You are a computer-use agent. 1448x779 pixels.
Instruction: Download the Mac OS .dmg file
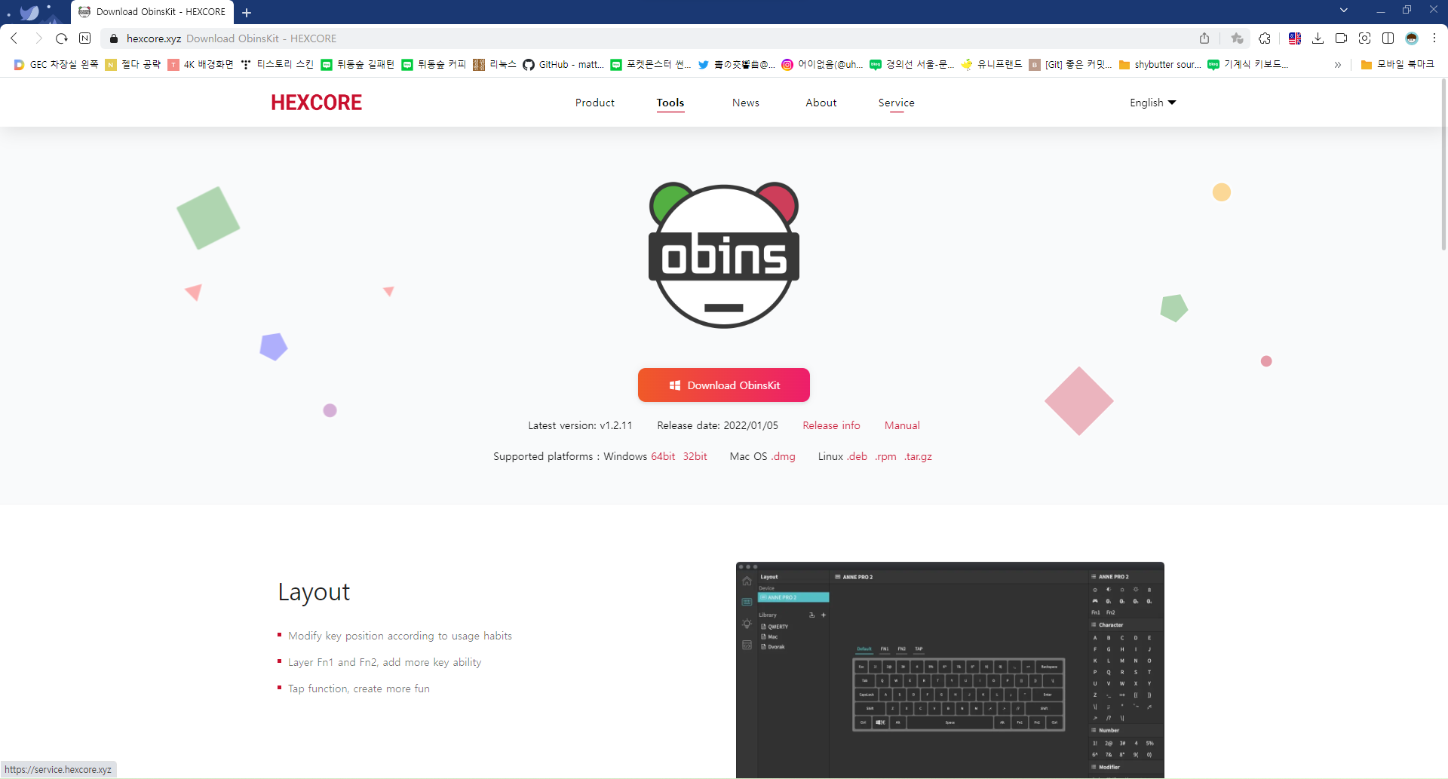pos(784,456)
